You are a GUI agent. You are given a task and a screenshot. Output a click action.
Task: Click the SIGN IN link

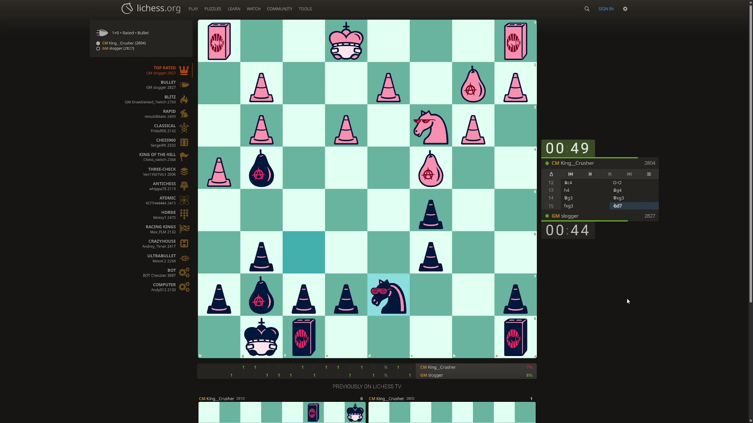pos(606,9)
